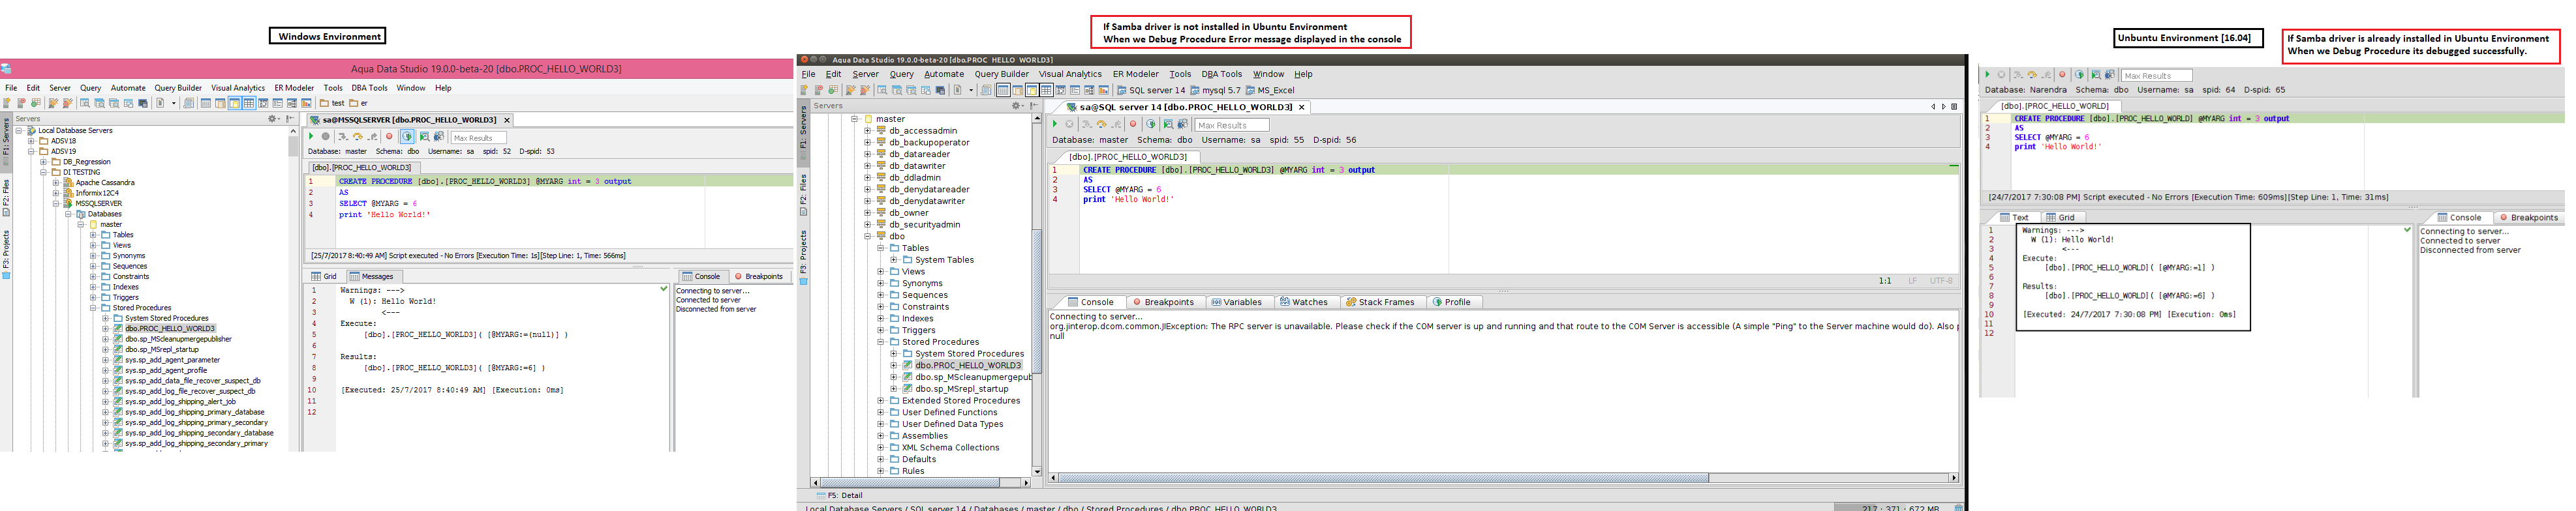Expand db_accessadmin schema in Ubuntu tree
This screenshot has height=511, width=2576.
[867, 131]
